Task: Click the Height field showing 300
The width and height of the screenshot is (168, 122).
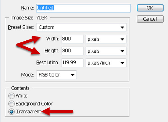Action: [72, 51]
